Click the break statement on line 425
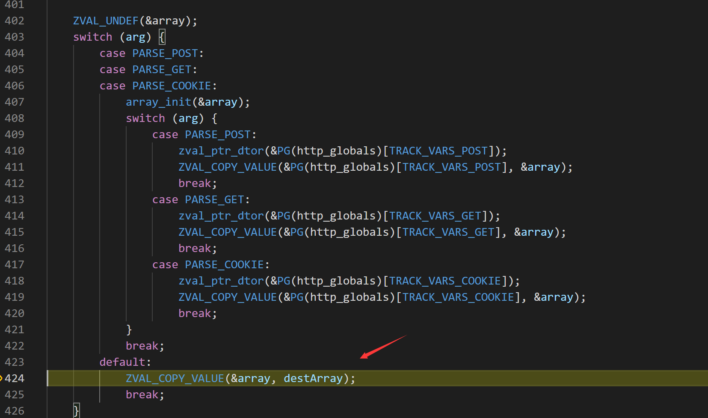Screen dimensions: 708x418 coord(145,394)
